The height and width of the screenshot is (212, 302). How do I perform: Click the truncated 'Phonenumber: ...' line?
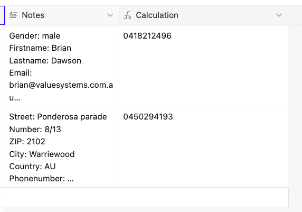(x=41, y=179)
